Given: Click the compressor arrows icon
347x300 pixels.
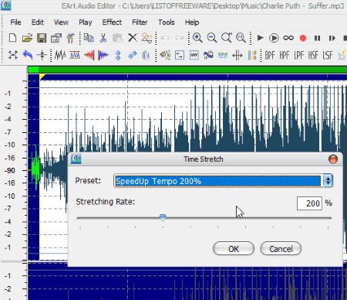Looking at the screenshot, I should (x=237, y=55).
